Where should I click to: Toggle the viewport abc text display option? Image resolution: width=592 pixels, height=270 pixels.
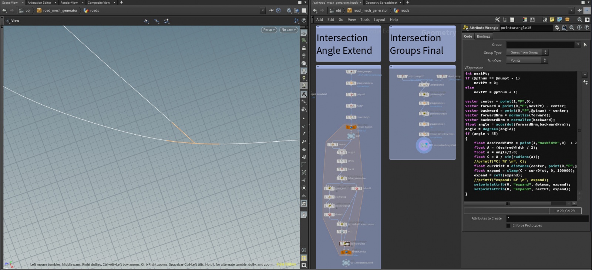coord(304,195)
